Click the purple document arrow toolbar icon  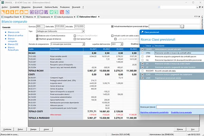tap(46, 12)
